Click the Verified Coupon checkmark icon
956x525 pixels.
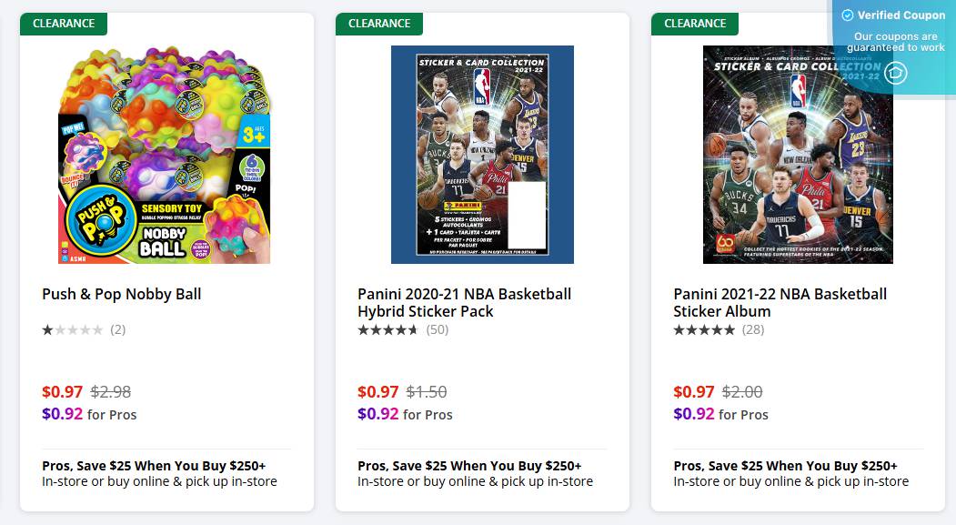[x=847, y=15]
